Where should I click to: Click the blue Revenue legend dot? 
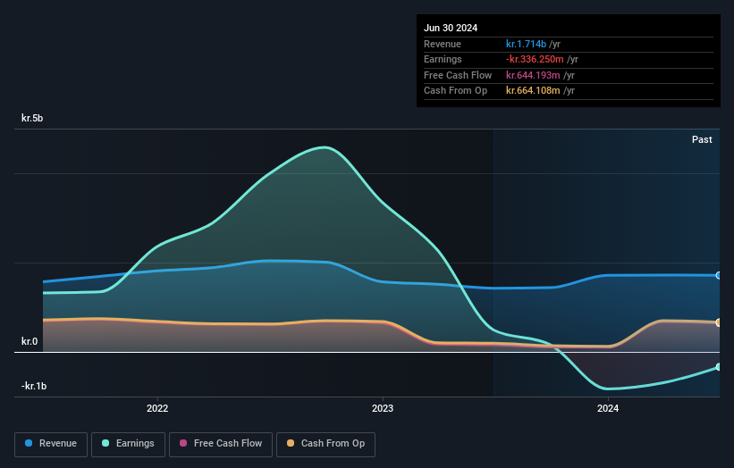[29, 443]
